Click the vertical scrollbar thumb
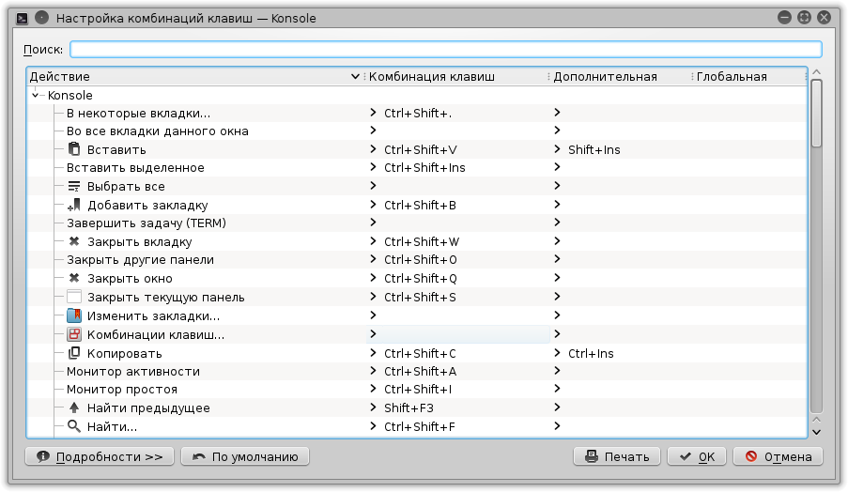848x492 pixels. click(817, 113)
